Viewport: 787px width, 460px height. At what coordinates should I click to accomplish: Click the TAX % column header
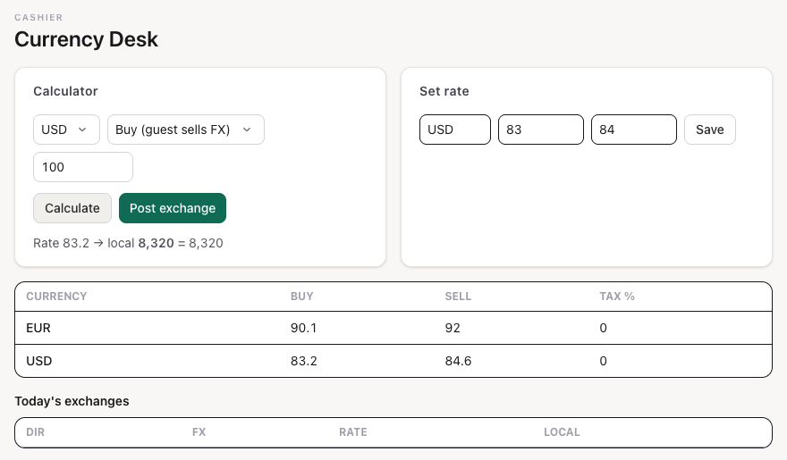pos(617,297)
